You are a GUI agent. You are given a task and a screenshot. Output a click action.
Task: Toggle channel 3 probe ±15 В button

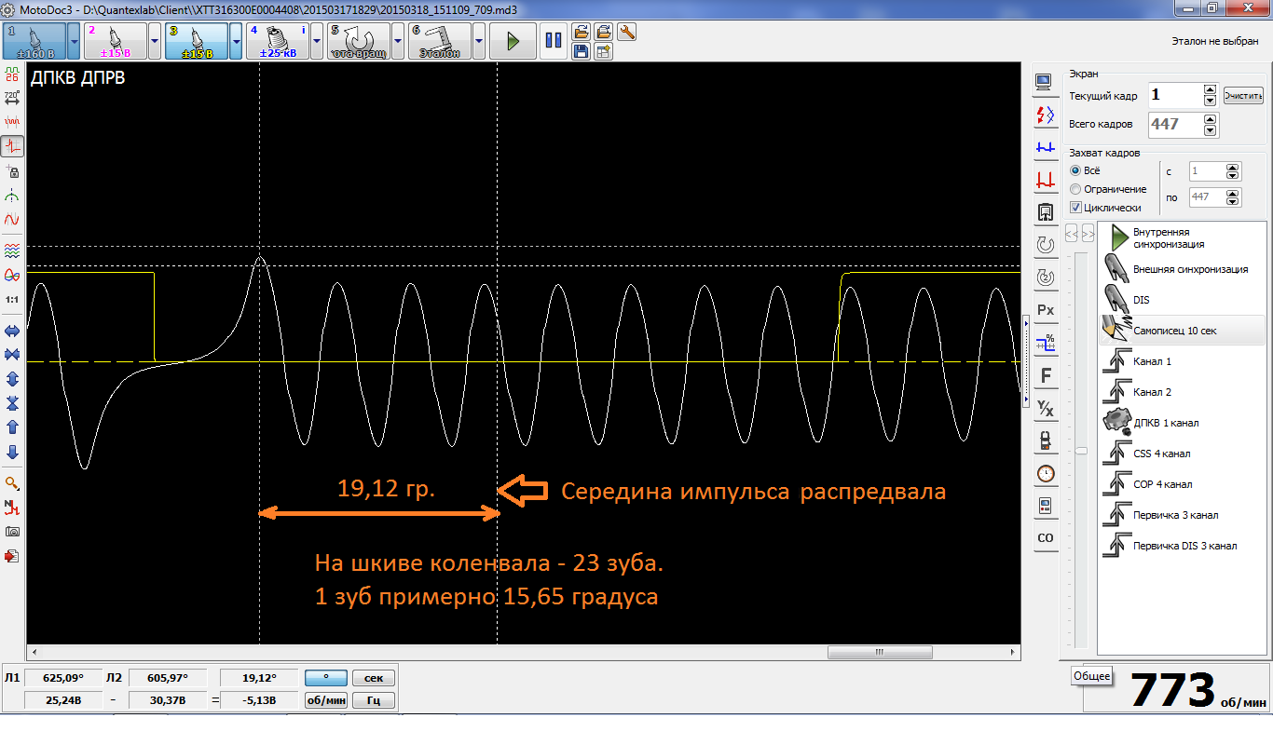click(197, 41)
